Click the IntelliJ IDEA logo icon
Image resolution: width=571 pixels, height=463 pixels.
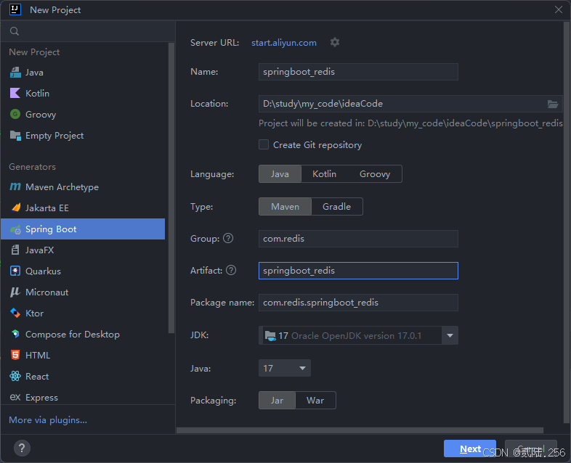(15, 9)
